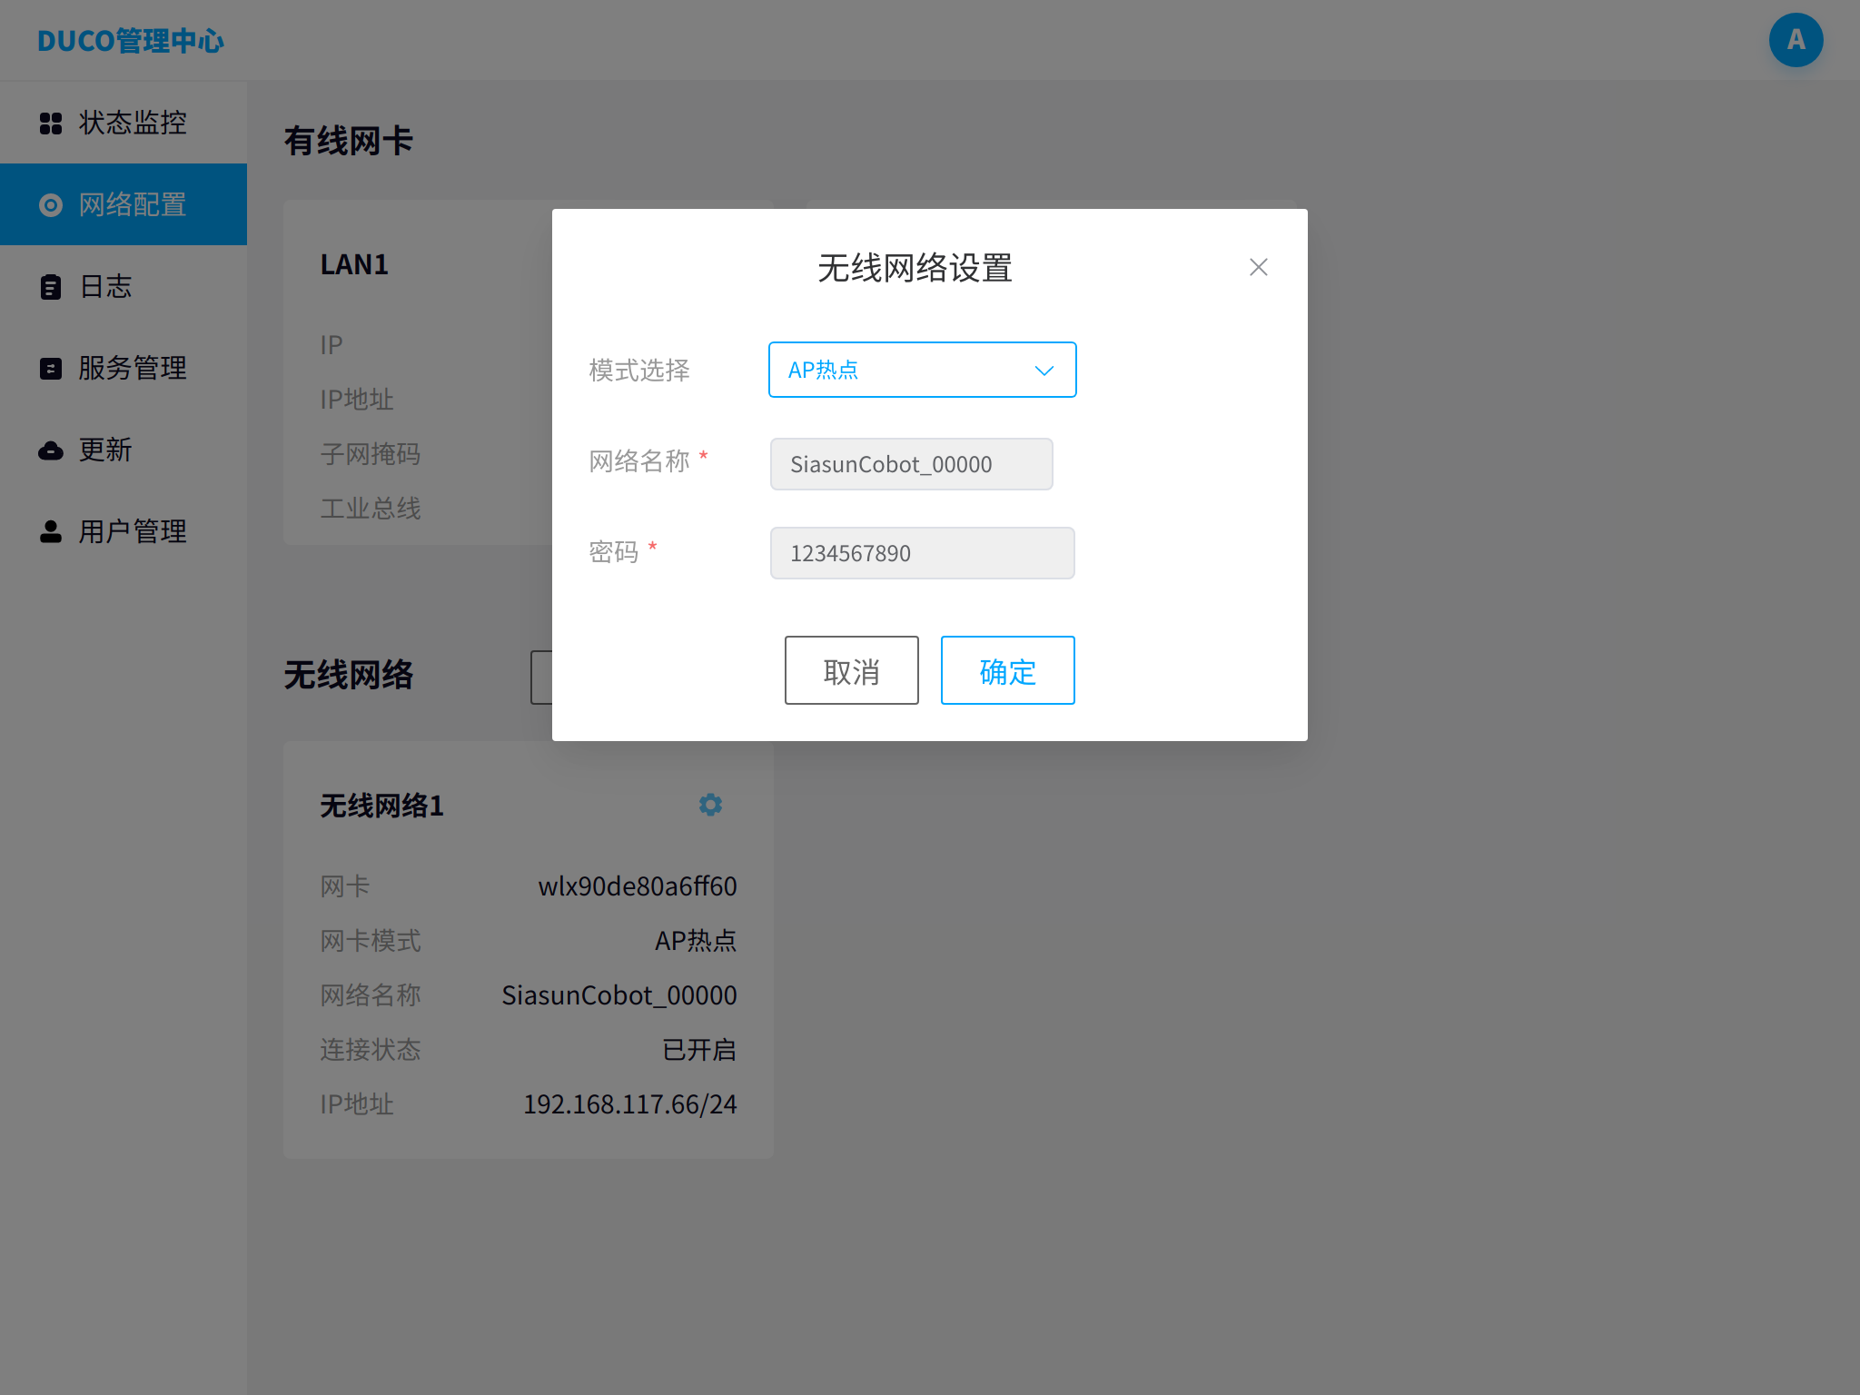Focus the password field 1234567890
Image resolution: width=1860 pixels, height=1395 pixels.
click(x=922, y=553)
